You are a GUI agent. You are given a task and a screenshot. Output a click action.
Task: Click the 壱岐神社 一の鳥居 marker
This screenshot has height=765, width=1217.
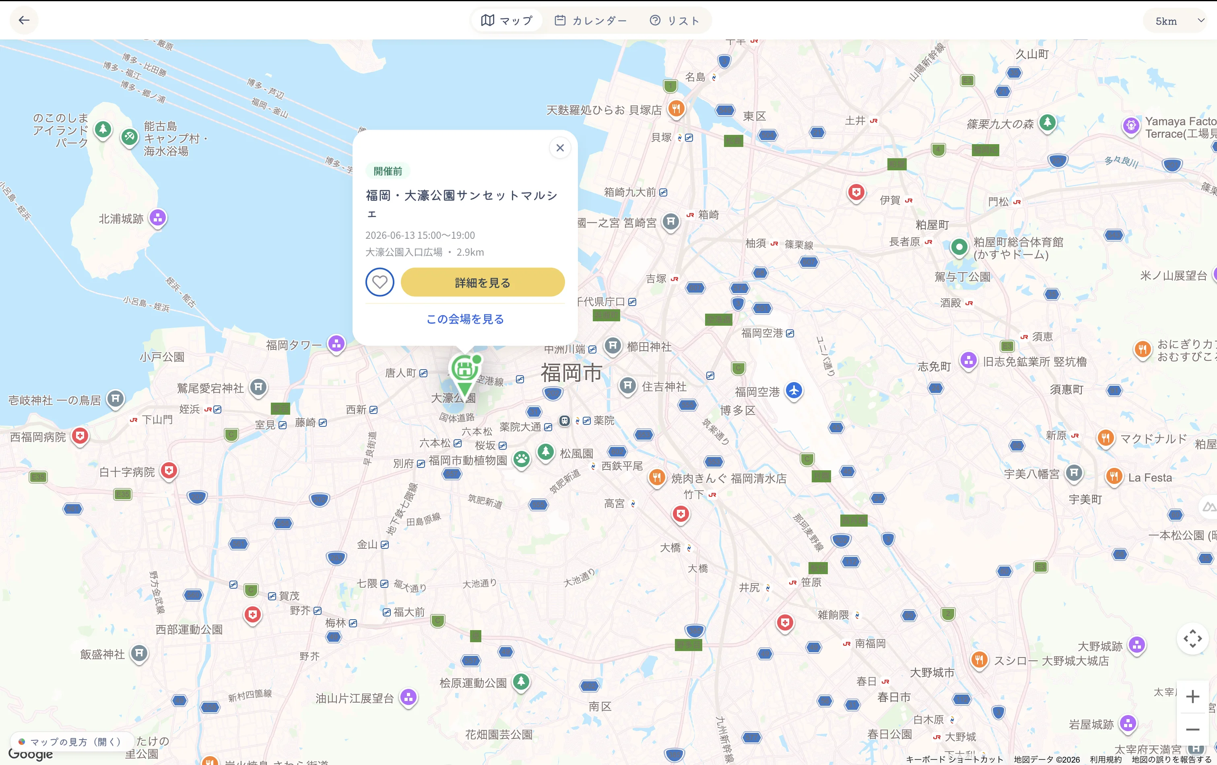pos(115,399)
